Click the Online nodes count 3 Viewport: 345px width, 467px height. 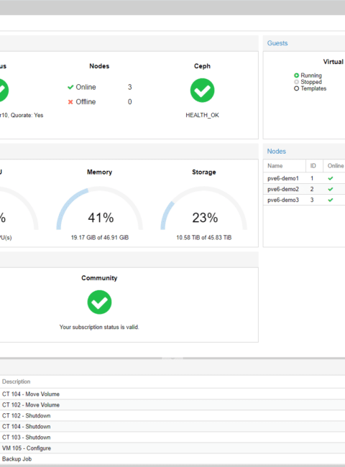(129, 87)
